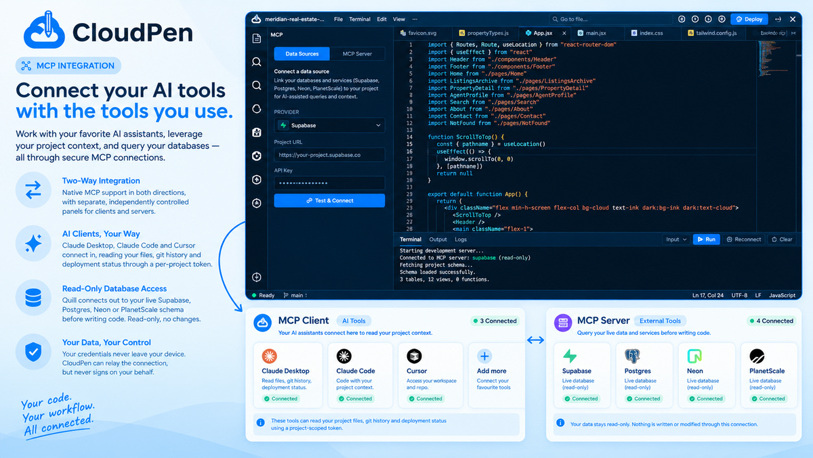Open the Edit menu

click(382, 19)
